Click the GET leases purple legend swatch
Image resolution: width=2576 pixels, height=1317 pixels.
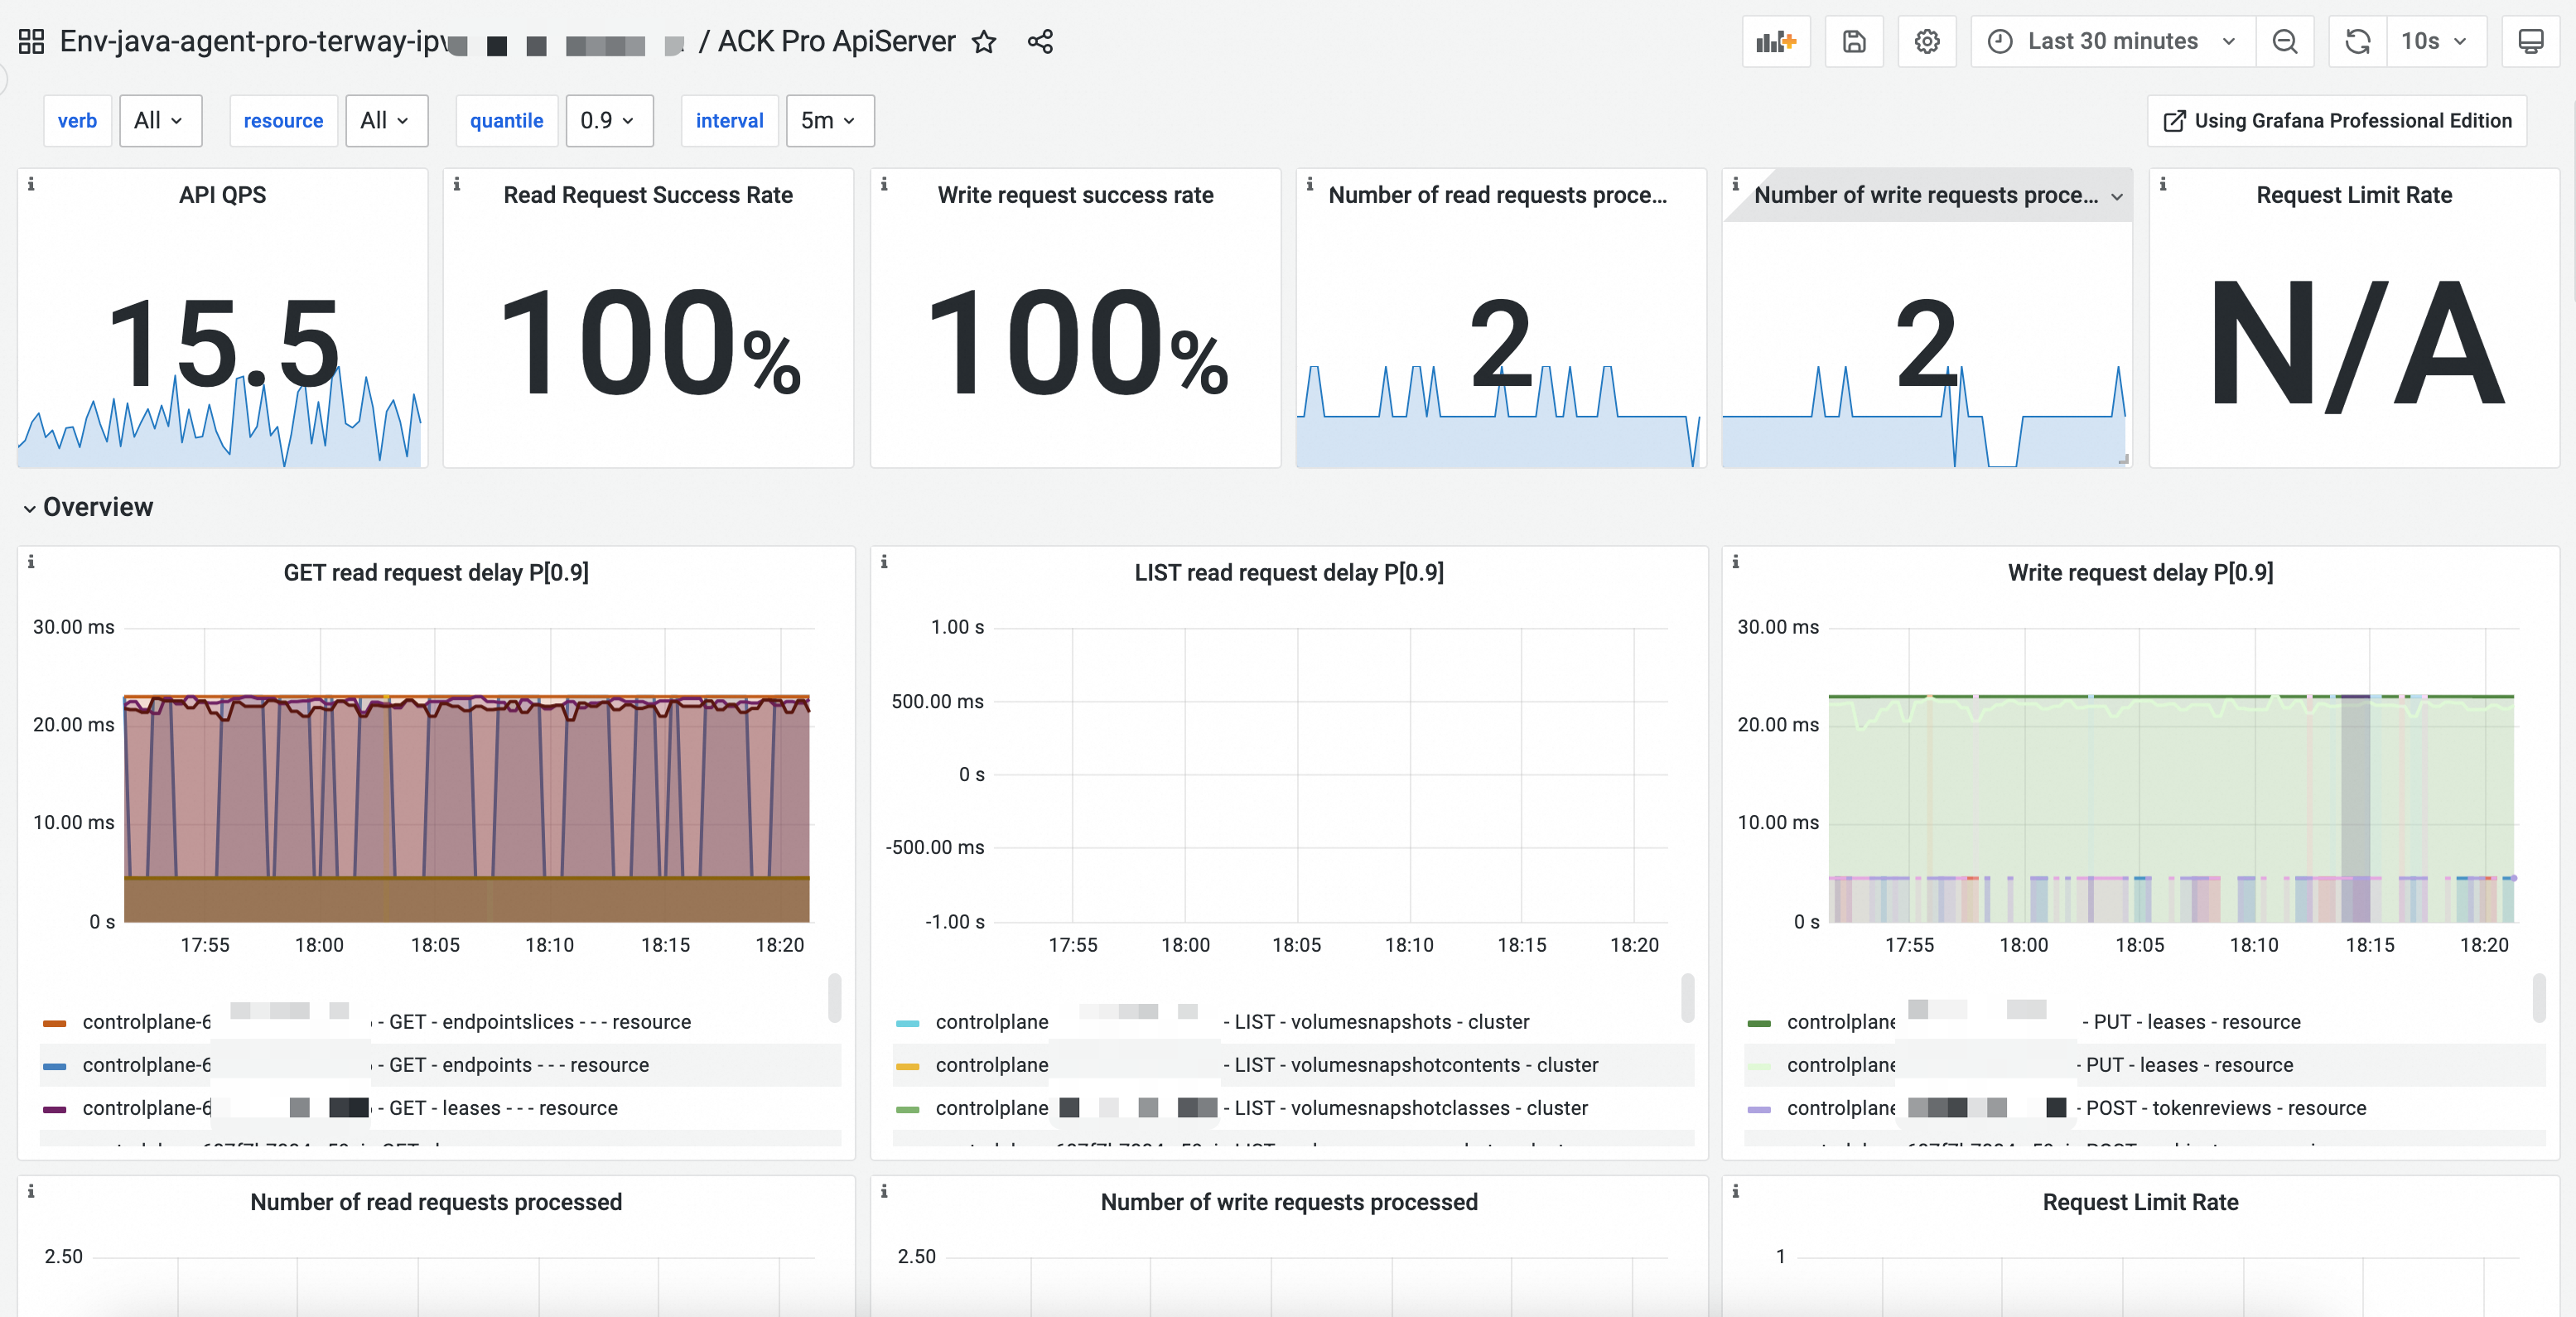click(54, 1108)
